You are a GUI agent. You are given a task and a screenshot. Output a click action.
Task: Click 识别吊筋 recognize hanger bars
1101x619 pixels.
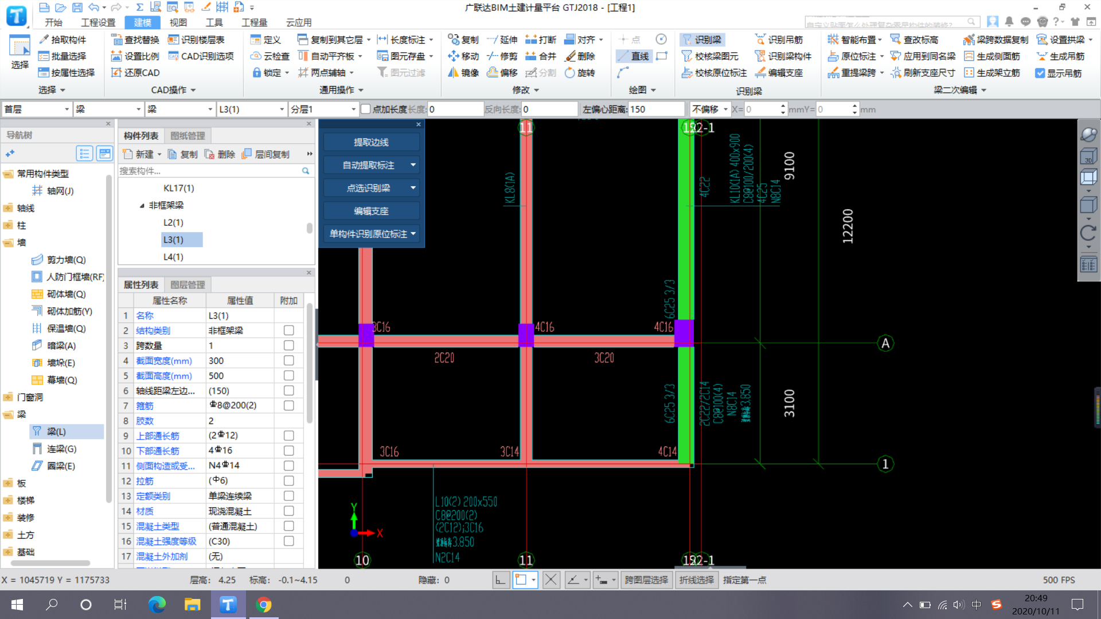point(779,40)
